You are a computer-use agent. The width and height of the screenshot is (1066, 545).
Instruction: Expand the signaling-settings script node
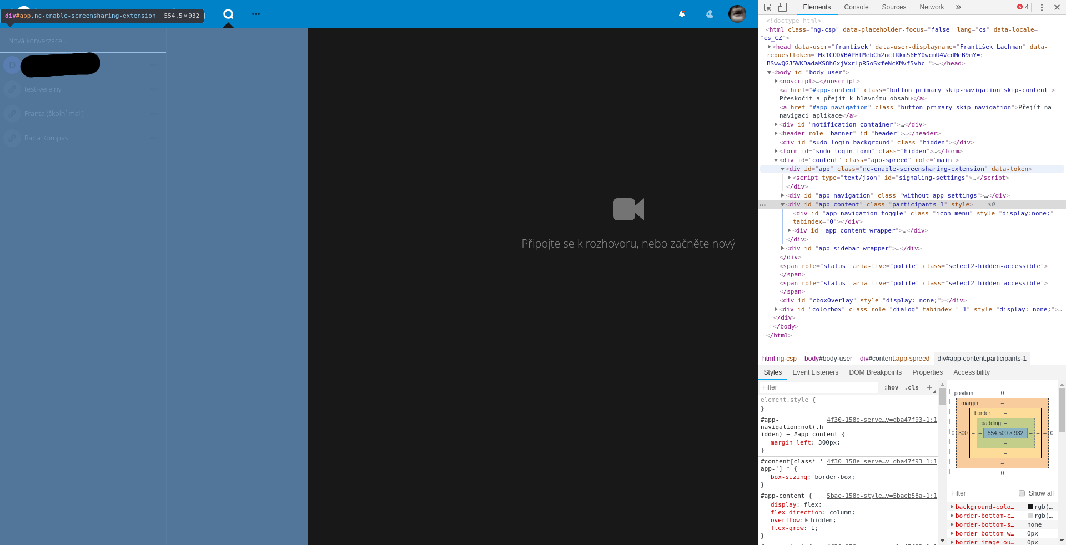point(789,178)
